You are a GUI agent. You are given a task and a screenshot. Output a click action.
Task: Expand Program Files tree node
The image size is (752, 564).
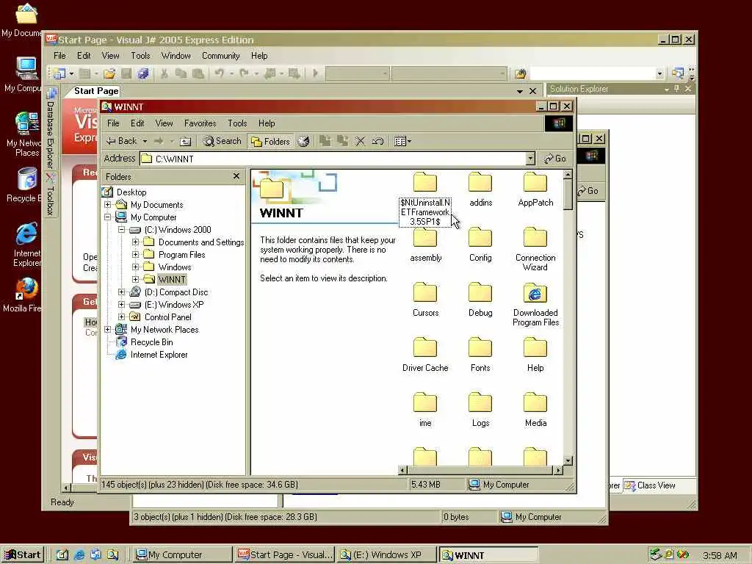(x=136, y=255)
